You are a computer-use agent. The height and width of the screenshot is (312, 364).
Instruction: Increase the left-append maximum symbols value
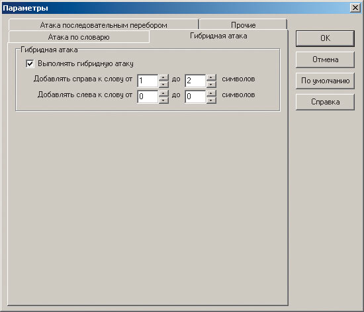point(211,93)
